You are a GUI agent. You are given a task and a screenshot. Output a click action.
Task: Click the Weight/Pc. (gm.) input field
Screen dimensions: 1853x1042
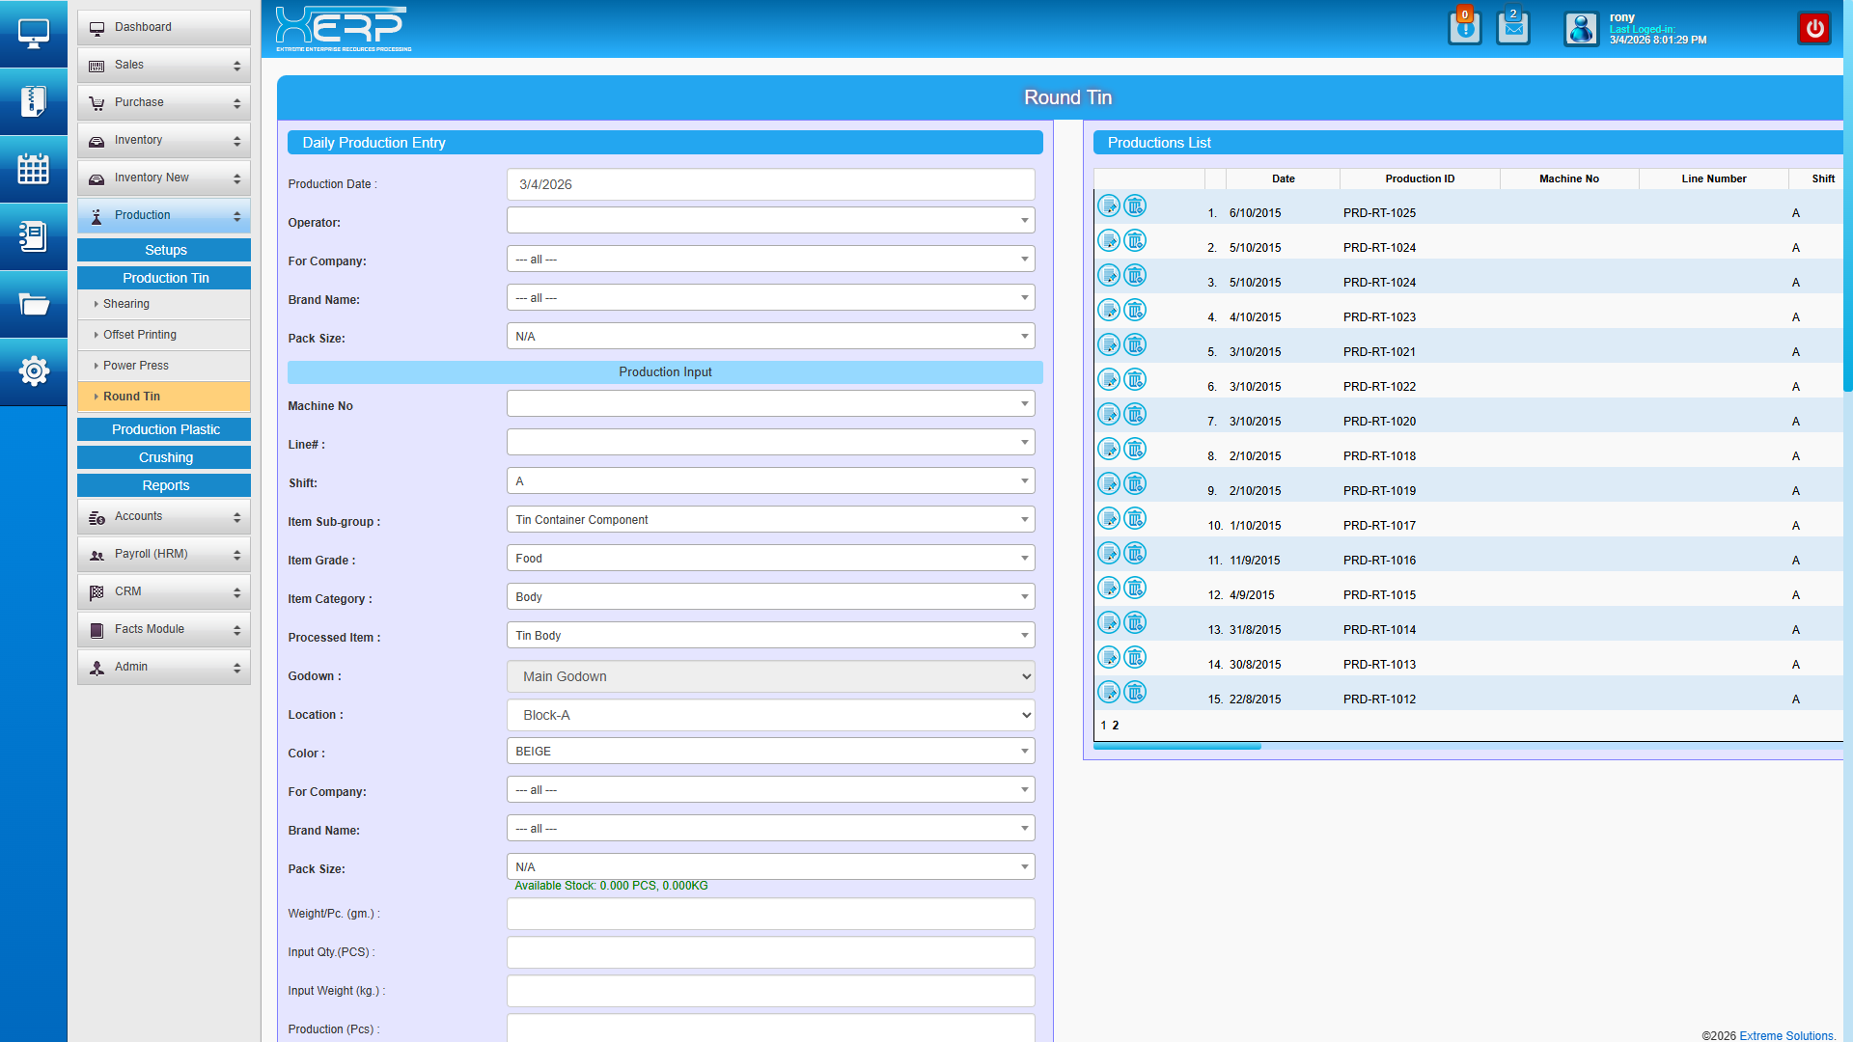pos(770,914)
